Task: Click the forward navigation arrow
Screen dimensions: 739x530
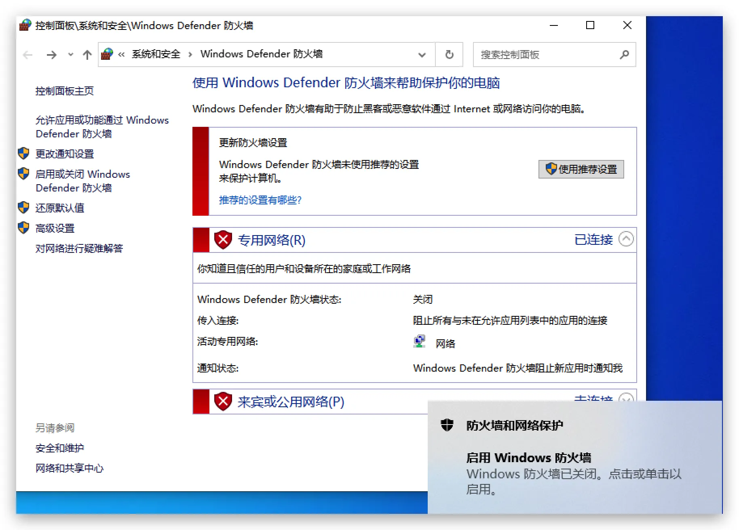Action: [51, 55]
